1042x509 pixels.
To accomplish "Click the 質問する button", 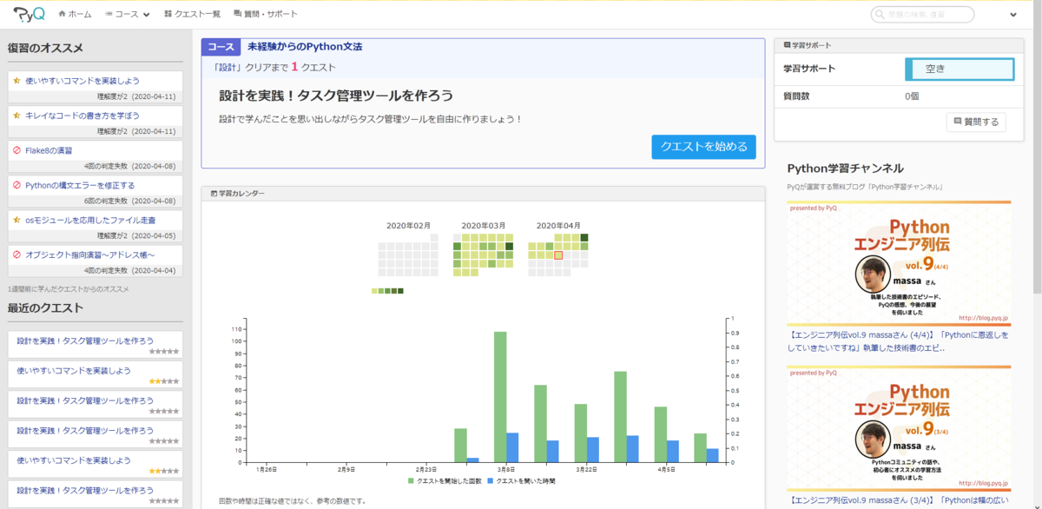I will tap(976, 122).
